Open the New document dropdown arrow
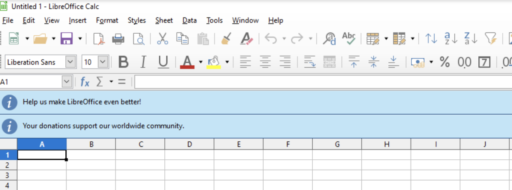Viewport: 512px width, 190px height. pos(27,39)
